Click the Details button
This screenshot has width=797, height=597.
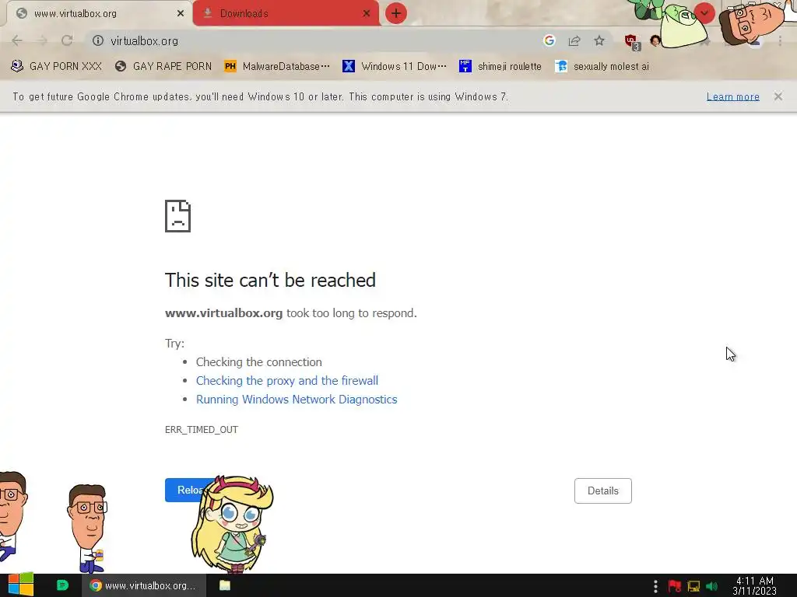603,491
